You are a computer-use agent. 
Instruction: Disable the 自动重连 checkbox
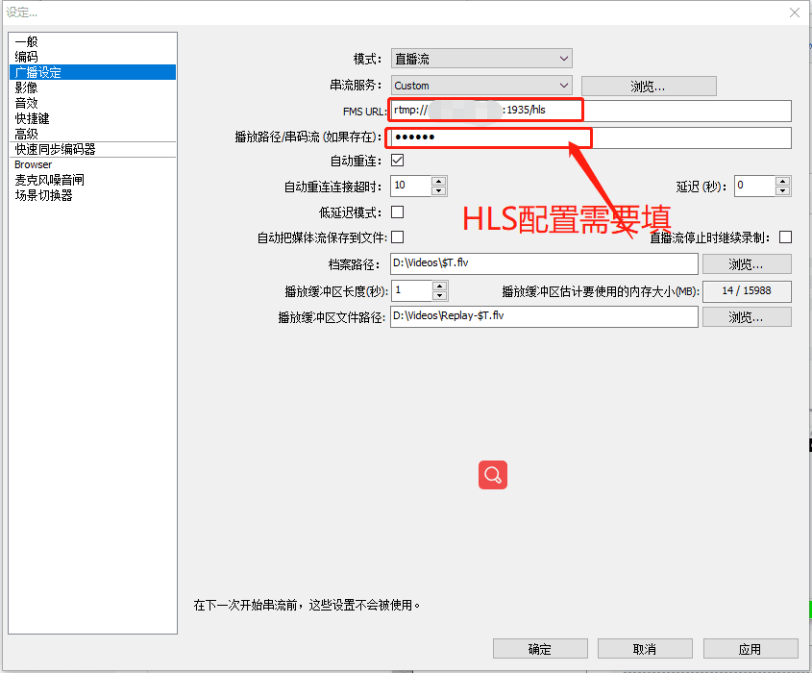(398, 160)
